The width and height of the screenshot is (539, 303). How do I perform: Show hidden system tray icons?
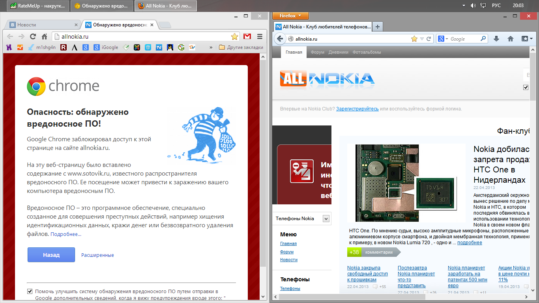(464, 6)
